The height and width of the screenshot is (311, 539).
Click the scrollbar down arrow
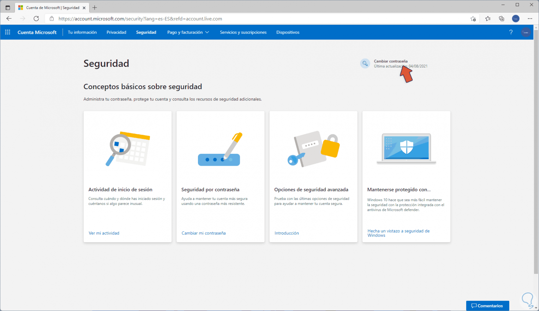[x=536, y=308]
